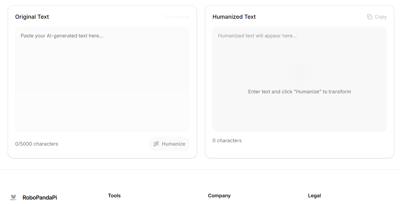
Task: Open the Legal section in the footer
Action: coord(314,196)
